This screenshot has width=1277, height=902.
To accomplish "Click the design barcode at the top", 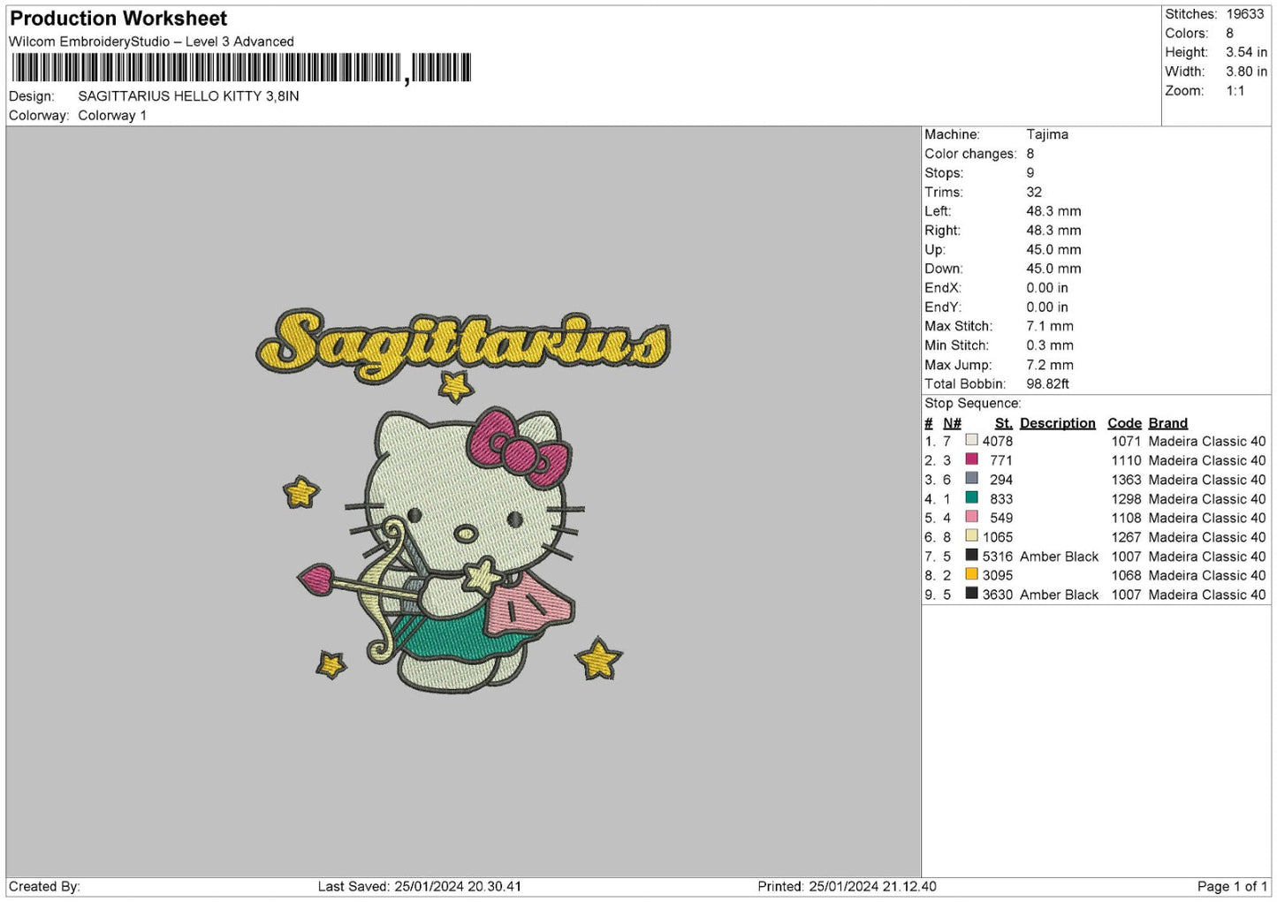I will tap(241, 68).
